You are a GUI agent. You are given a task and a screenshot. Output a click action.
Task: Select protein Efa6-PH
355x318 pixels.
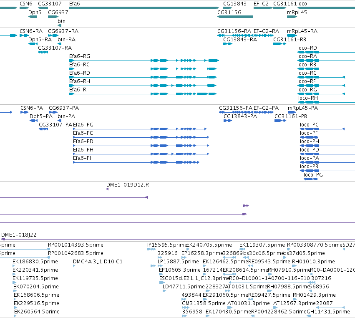[83, 150]
